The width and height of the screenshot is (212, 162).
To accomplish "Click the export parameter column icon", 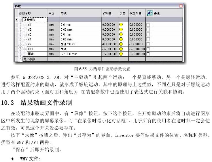I will pyautogui.click(x=149, y=13).
